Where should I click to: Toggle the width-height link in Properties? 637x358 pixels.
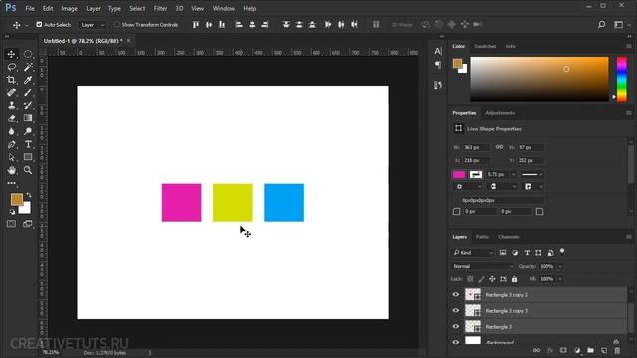point(499,147)
